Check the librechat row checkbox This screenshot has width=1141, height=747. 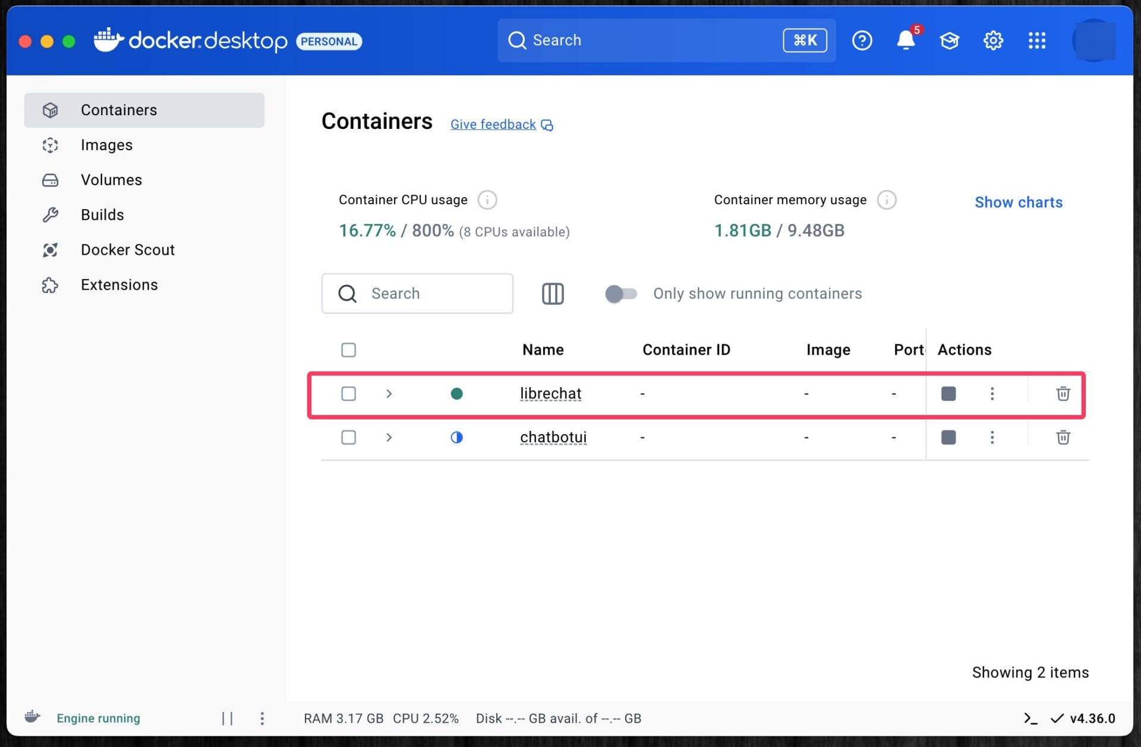click(348, 394)
